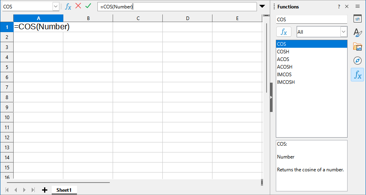The width and height of the screenshot is (366, 195).
Task: Collapse sidebar using the side handle arrow
Action: click(x=271, y=97)
